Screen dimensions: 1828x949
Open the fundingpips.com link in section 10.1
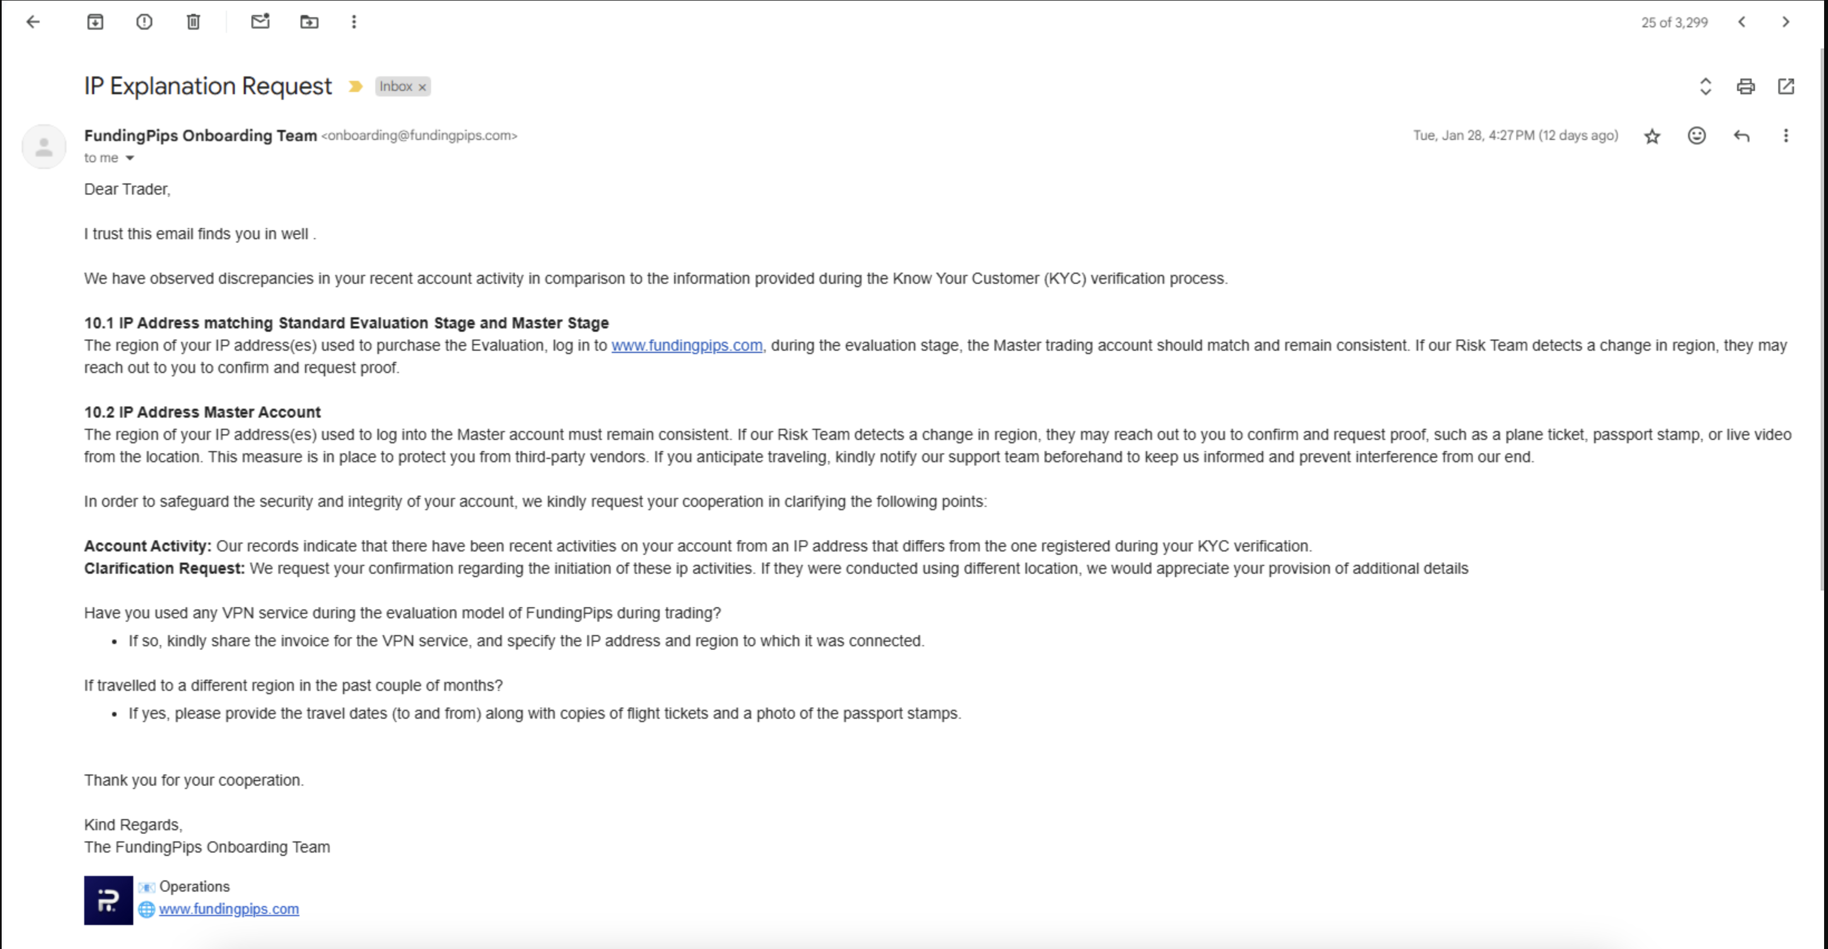point(686,345)
